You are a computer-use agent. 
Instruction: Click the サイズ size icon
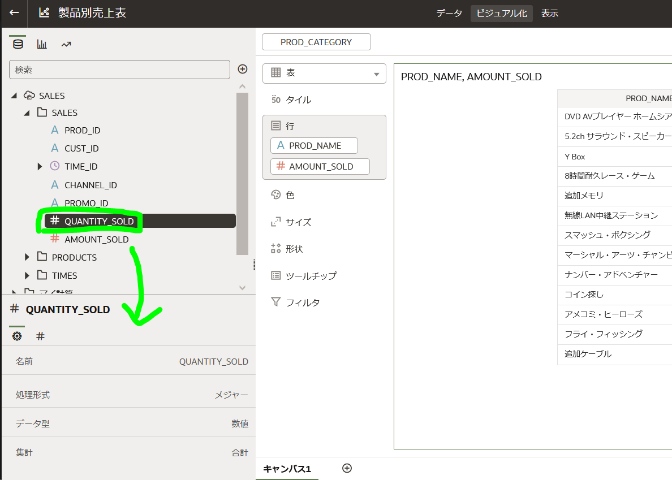275,222
